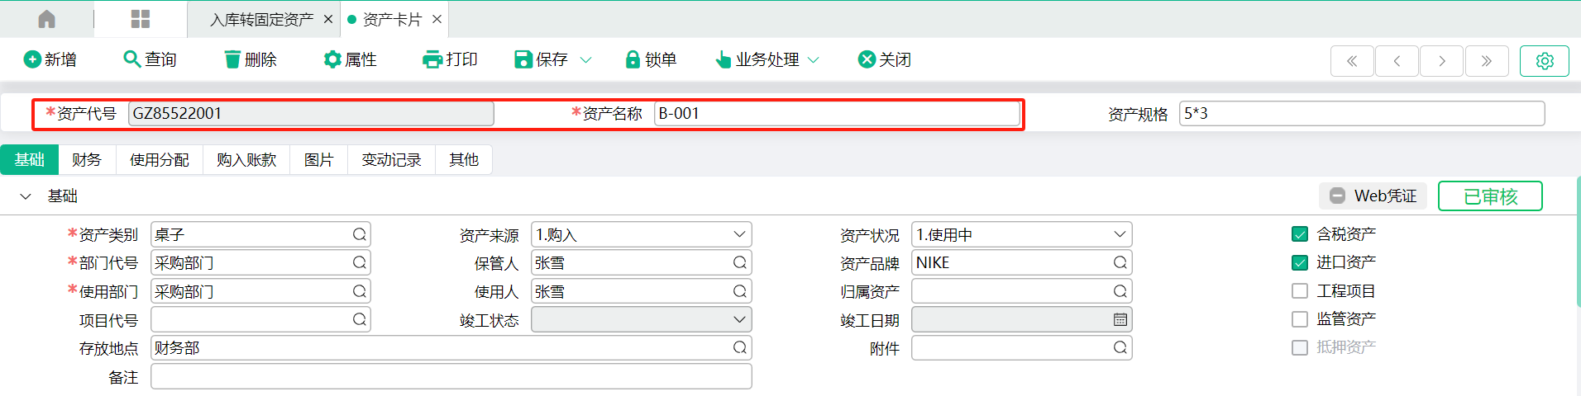Enable the 工程项目 checkbox

click(x=1300, y=291)
